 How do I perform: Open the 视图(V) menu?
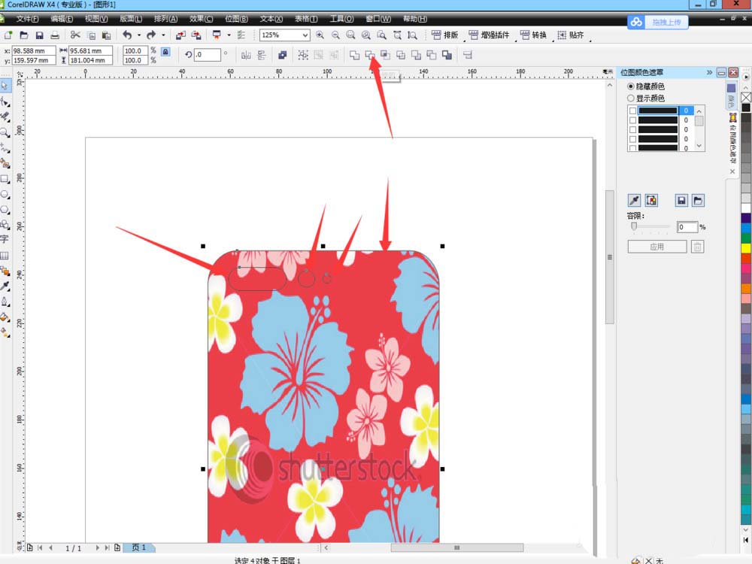(x=96, y=19)
